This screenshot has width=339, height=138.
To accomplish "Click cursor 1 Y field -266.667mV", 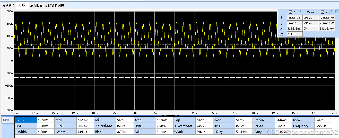I will pyautogui.click(x=327, y=18).
